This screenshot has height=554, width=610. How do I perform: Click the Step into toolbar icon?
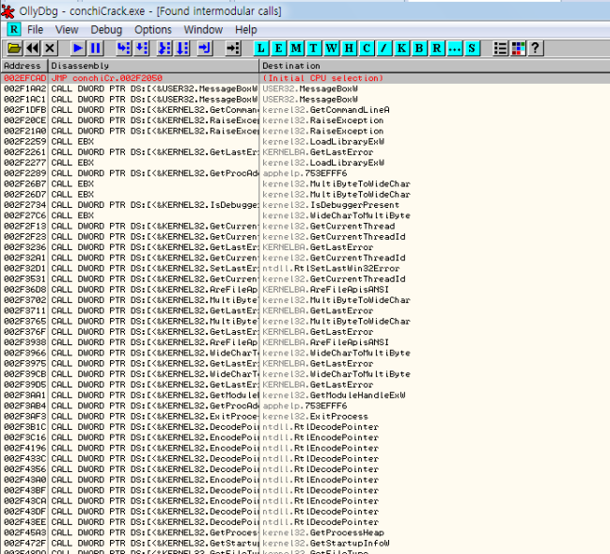click(x=123, y=48)
